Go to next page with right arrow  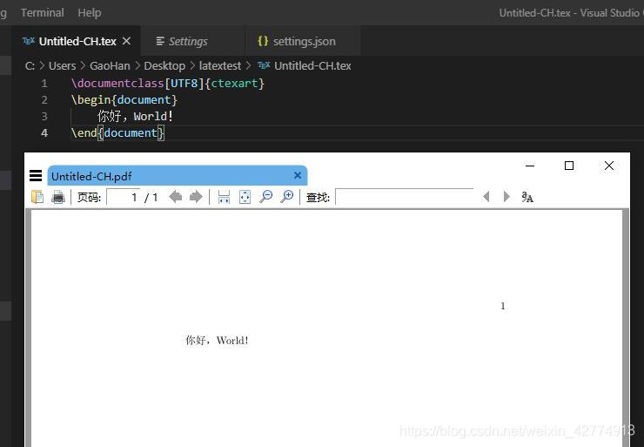(196, 197)
